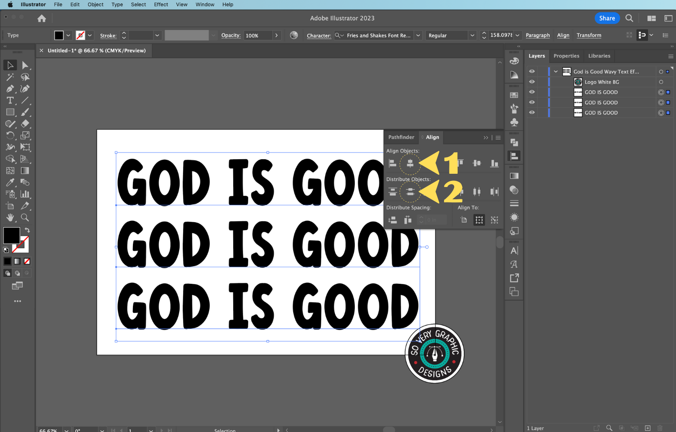Viewport: 676px width, 432px height.
Task: Open the Character panel link
Action: tap(319, 36)
